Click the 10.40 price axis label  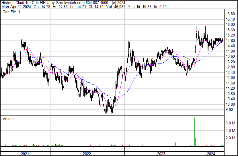click(230, 99)
